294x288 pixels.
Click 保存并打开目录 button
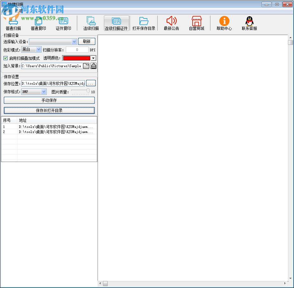point(49,110)
